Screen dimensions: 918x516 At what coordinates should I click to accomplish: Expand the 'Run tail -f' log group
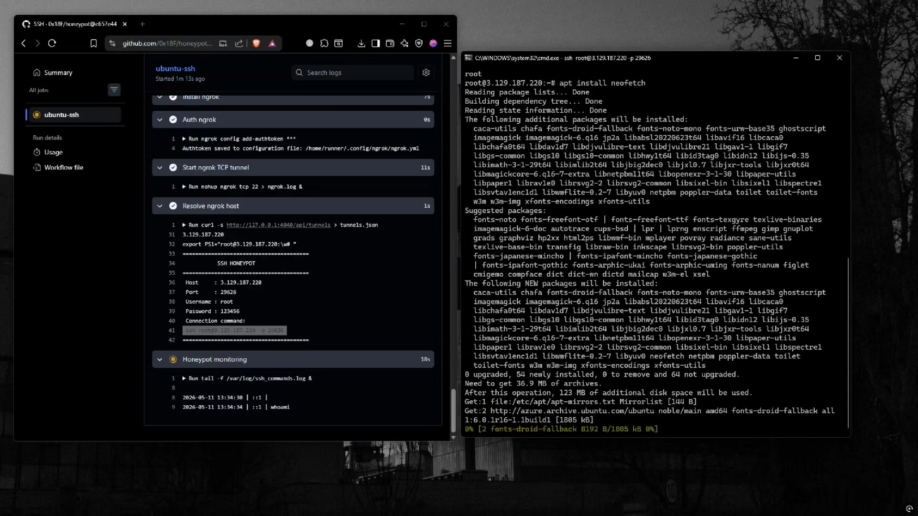(x=184, y=378)
